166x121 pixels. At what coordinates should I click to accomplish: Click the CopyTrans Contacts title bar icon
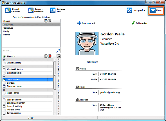click(3, 3)
